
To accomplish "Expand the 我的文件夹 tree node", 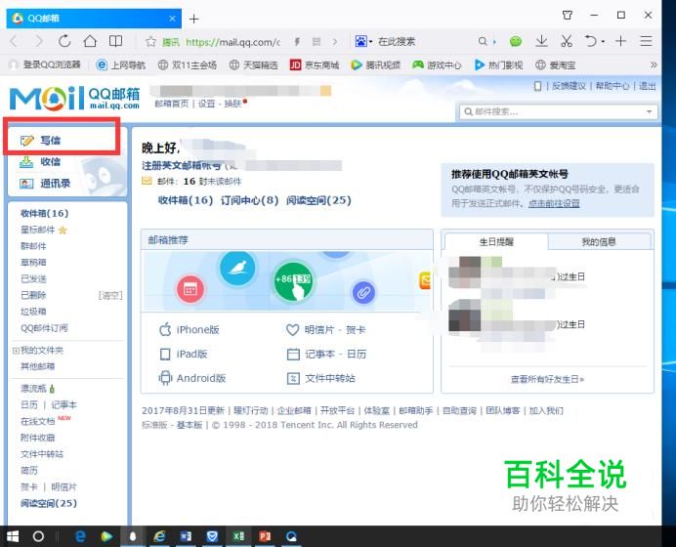I will tap(16, 351).
